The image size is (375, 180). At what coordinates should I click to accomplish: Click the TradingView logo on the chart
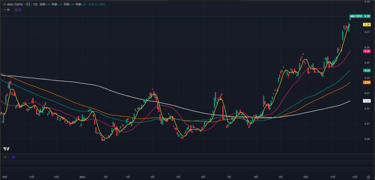coord(6,149)
